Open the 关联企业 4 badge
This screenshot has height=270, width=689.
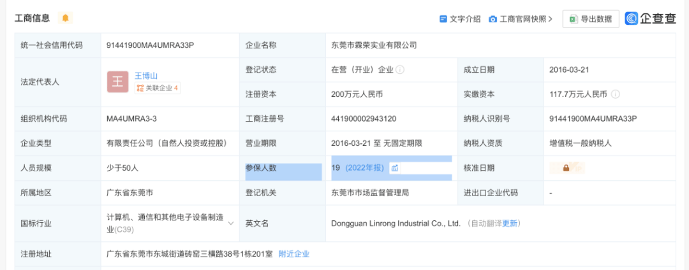click(157, 89)
